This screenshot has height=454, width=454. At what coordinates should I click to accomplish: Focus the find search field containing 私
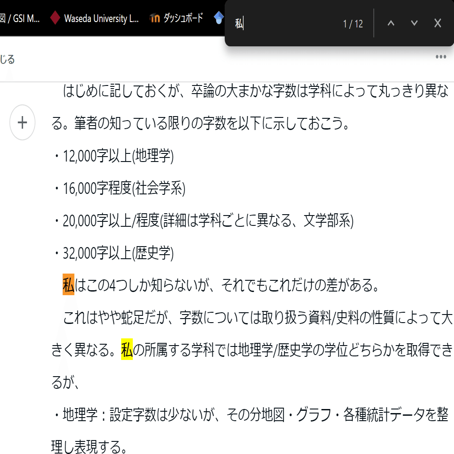point(270,22)
